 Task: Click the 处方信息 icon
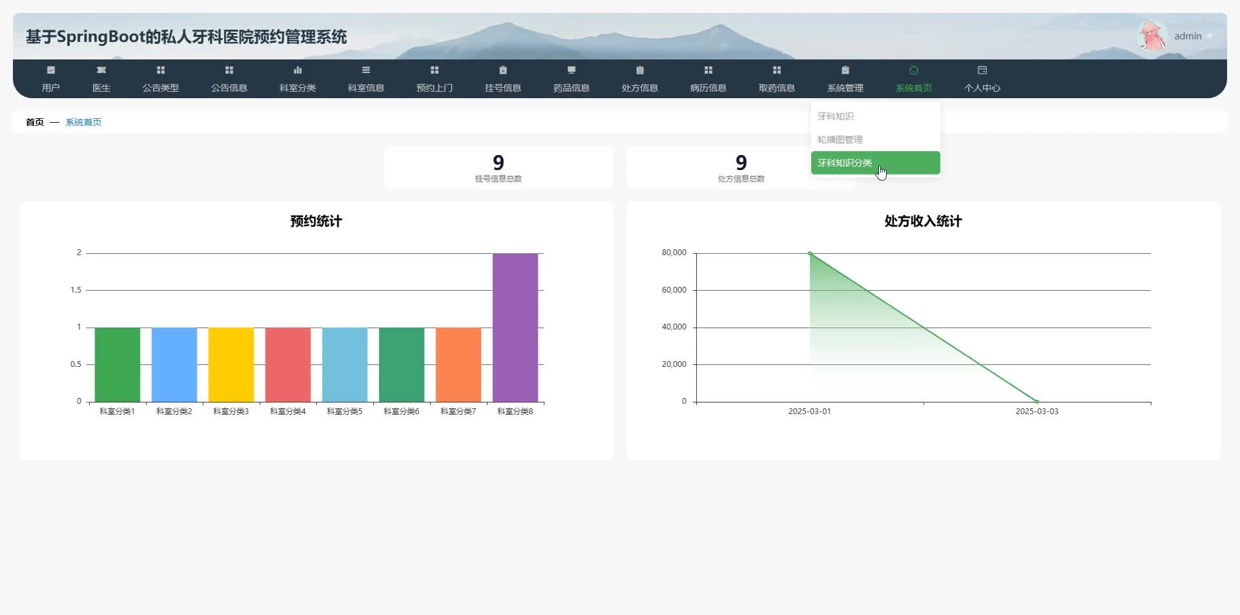click(640, 70)
